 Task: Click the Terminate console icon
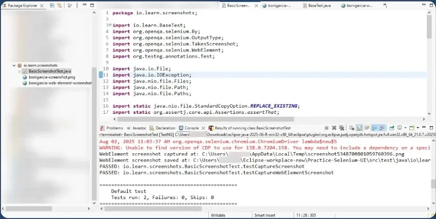(x=326, y=128)
